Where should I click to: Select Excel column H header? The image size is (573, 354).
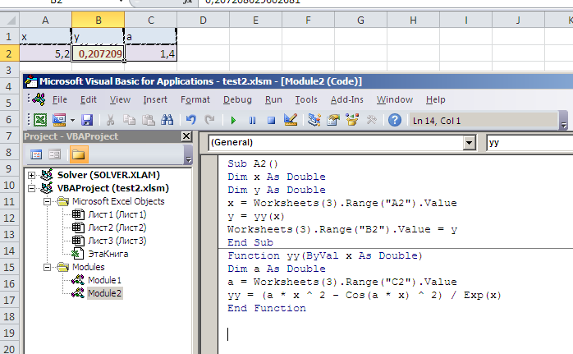coord(413,20)
